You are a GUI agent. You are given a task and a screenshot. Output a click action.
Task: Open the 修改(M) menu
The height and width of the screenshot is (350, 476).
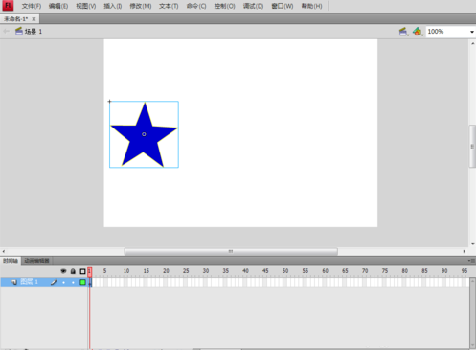tap(141, 6)
